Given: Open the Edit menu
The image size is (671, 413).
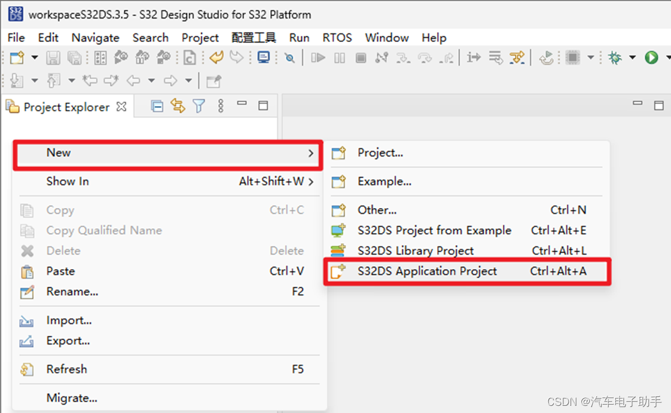Looking at the screenshot, I should 48,38.
